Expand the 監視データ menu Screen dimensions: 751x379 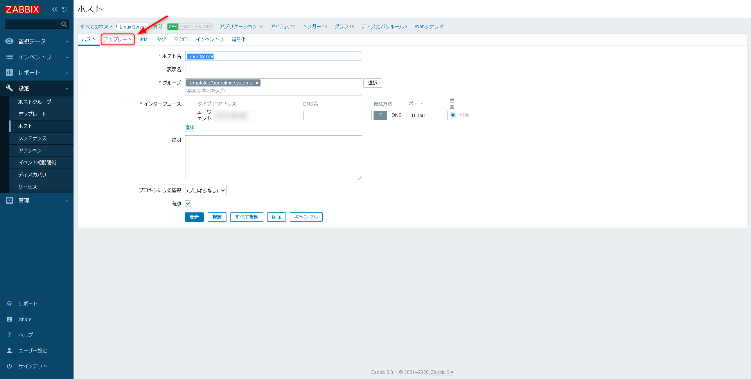click(37, 41)
